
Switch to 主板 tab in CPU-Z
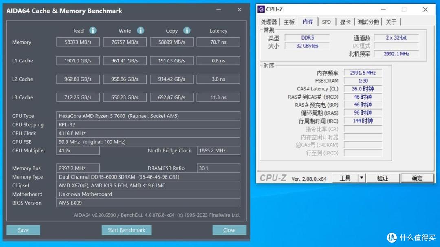point(289,22)
